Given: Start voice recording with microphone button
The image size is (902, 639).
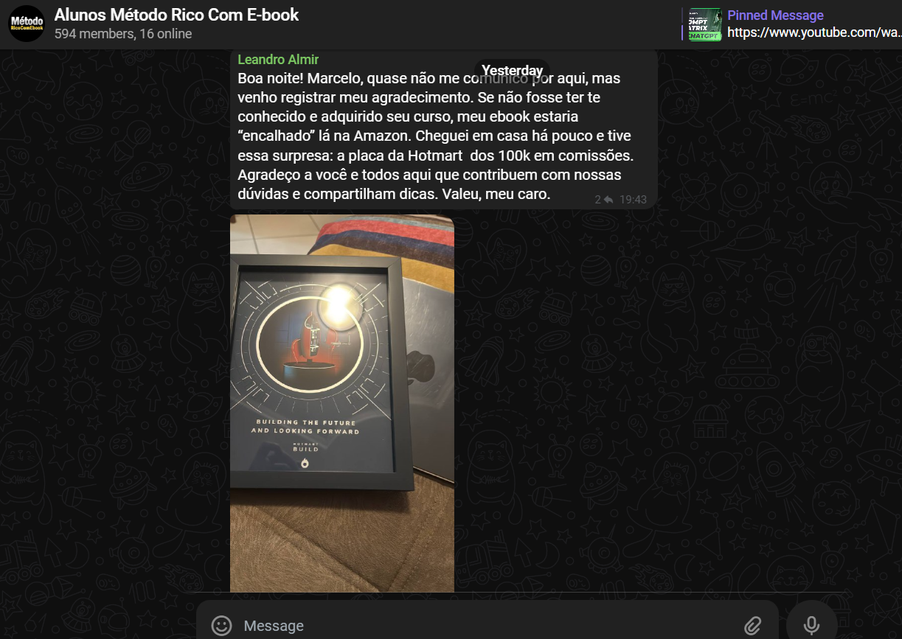Looking at the screenshot, I should (811, 625).
